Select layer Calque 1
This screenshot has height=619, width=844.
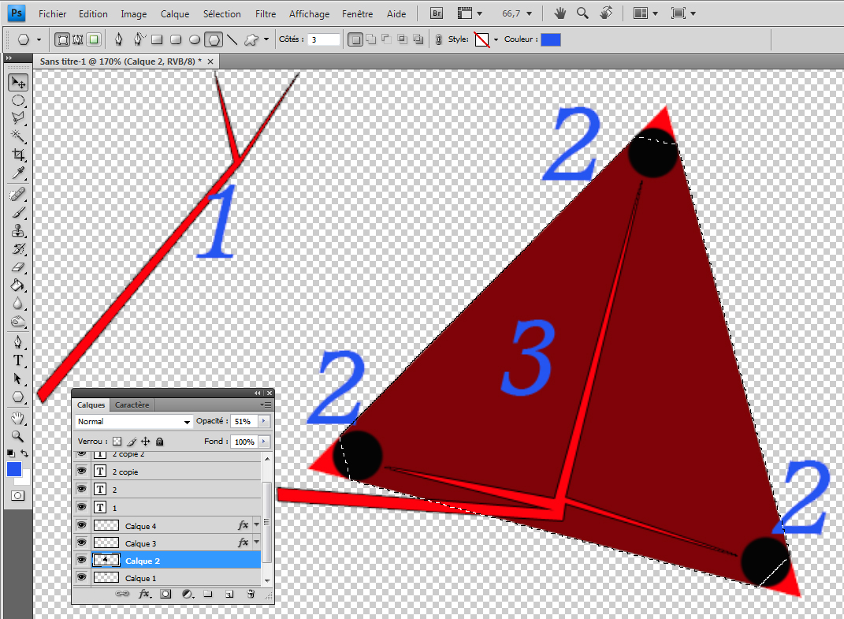click(167, 578)
